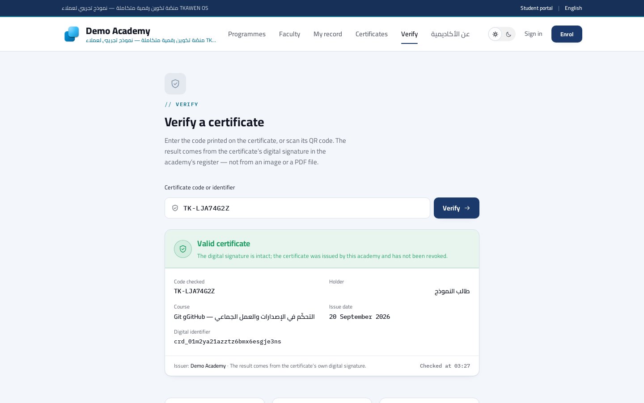Open the Certificates nav item
This screenshot has height=403, width=644.
(x=372, y=34)
